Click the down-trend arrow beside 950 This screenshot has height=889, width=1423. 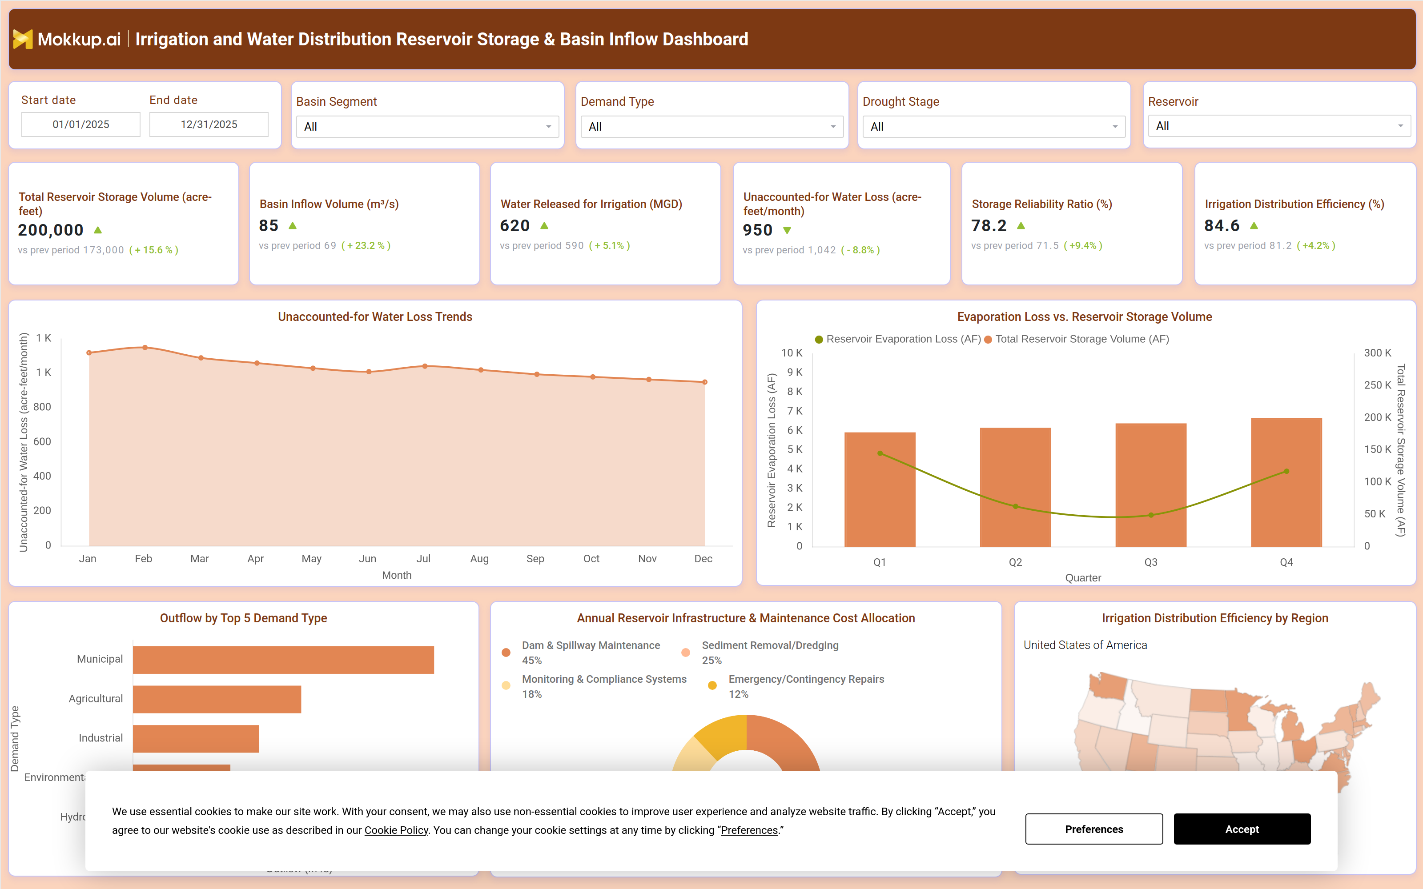(787, 231)
